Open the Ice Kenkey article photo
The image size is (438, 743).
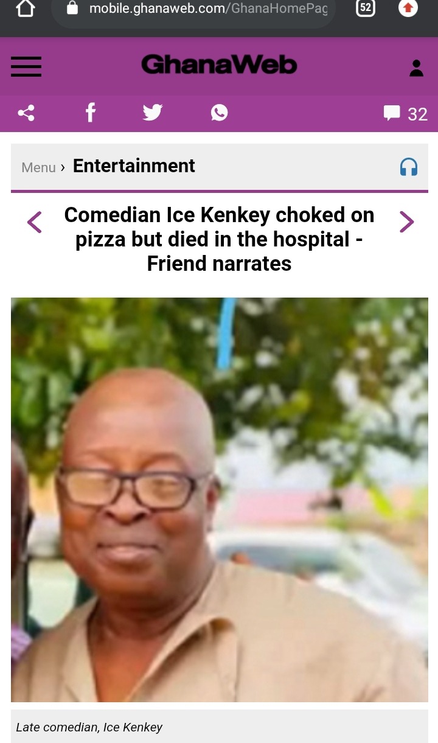coord(220,500)
